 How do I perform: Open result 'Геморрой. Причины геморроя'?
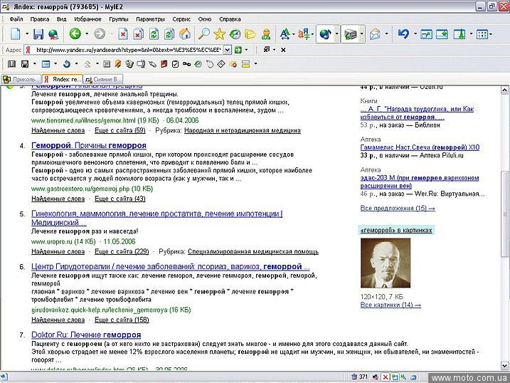click(x=89, y=145)
